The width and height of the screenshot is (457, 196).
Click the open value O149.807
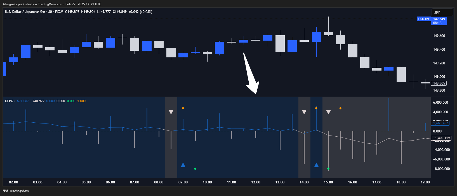tap(72, 12)
